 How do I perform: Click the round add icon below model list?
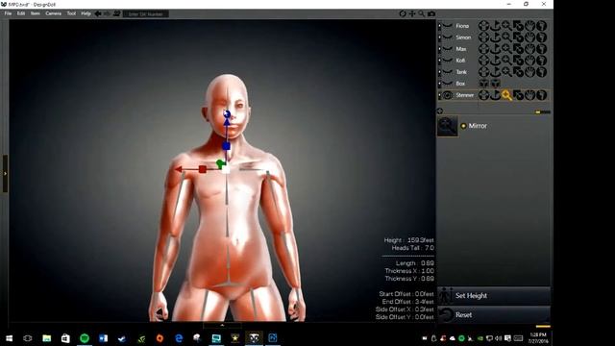click(440, 111)
